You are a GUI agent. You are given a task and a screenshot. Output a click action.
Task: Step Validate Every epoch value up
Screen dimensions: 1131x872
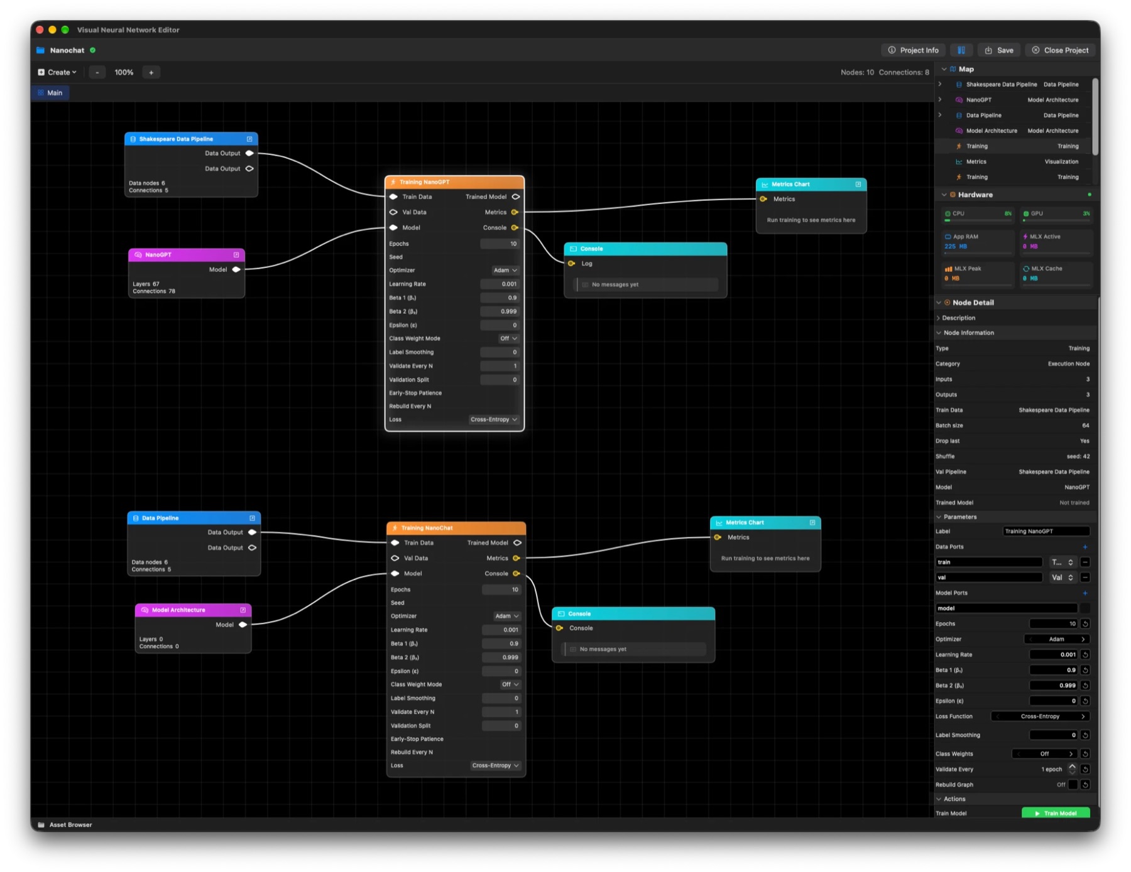[x=1073, y=767]
